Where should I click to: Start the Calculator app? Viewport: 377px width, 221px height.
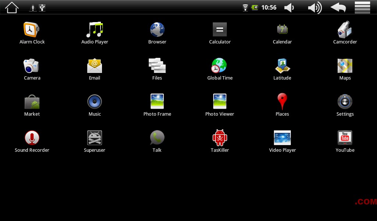click(x=220, y=29)
